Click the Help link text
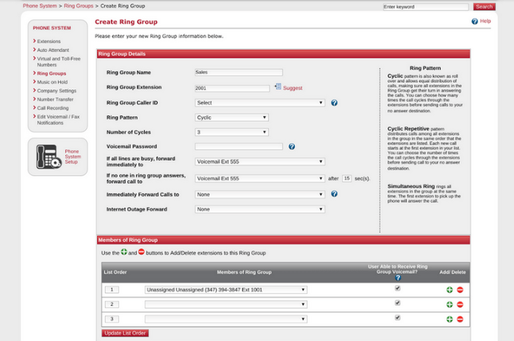Viewport: 514px width, 341px height. [x=485, y=21]
